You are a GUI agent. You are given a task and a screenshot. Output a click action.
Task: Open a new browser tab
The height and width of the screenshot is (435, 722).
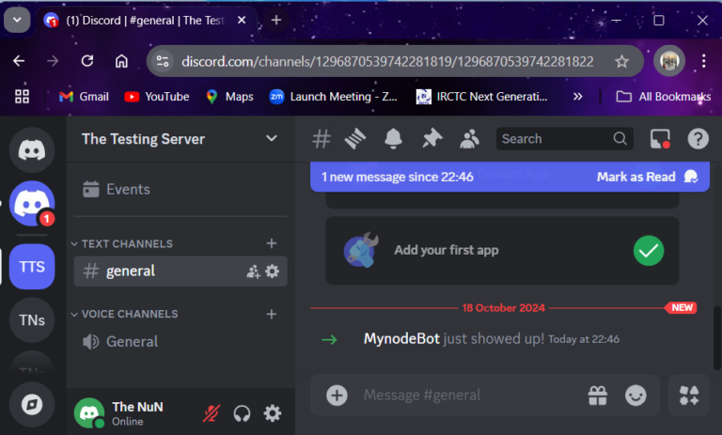[x=276, y=20]
